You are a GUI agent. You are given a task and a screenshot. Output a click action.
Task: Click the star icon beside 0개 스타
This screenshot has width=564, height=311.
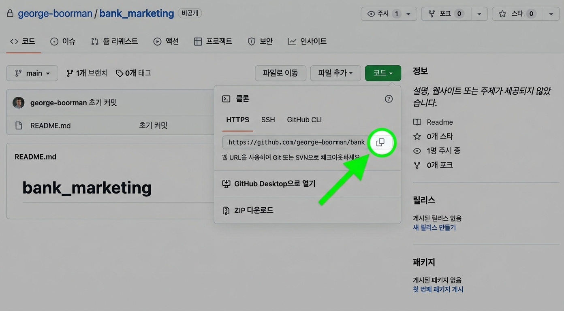click(417, 136)
